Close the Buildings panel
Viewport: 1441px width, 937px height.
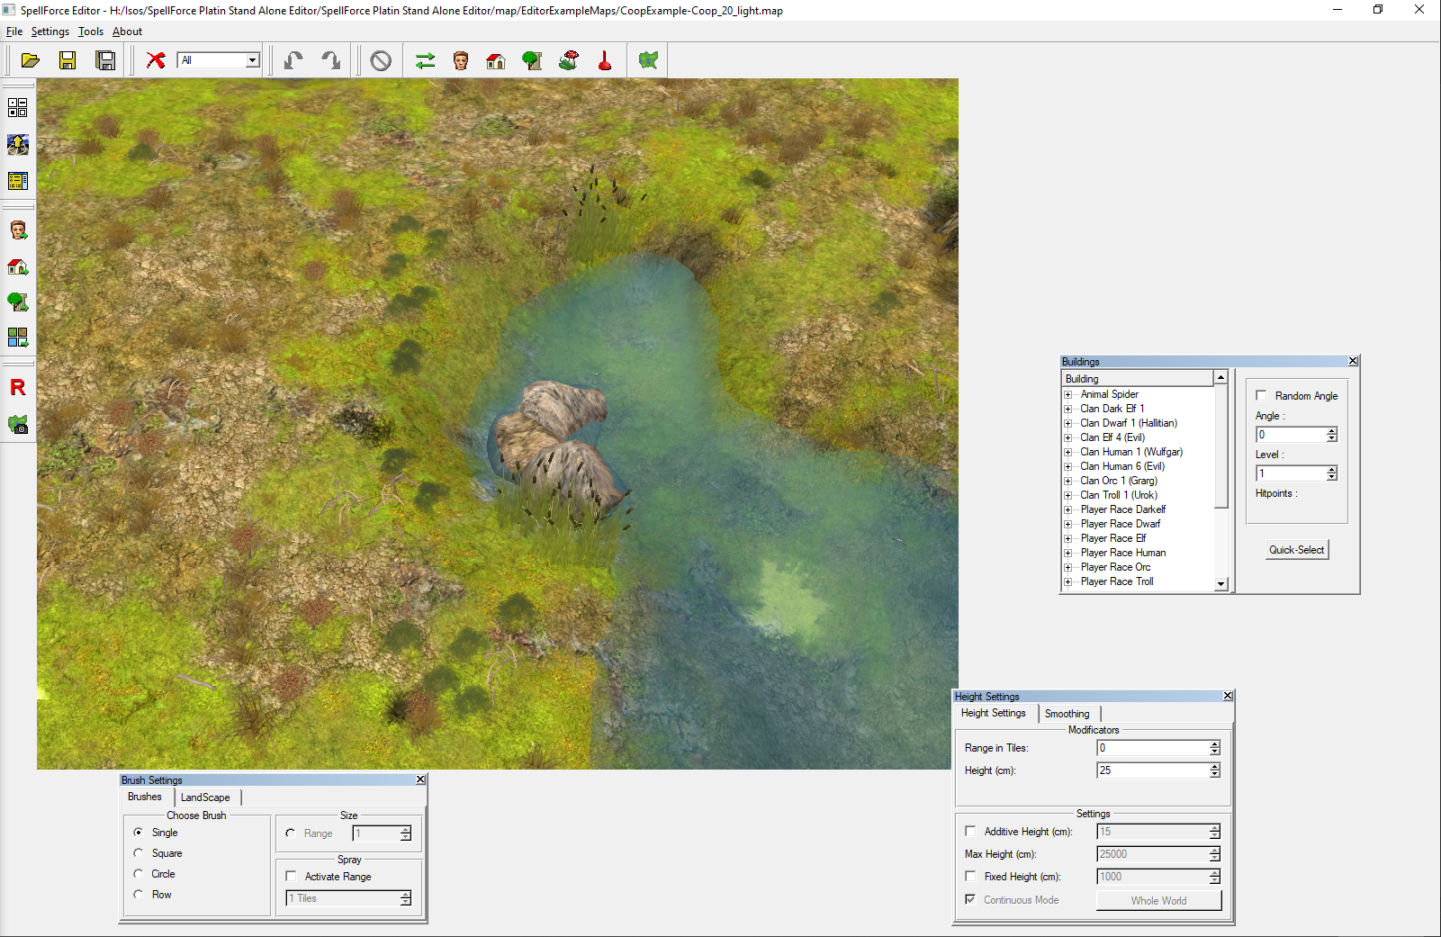click(x=1353, y=361)
